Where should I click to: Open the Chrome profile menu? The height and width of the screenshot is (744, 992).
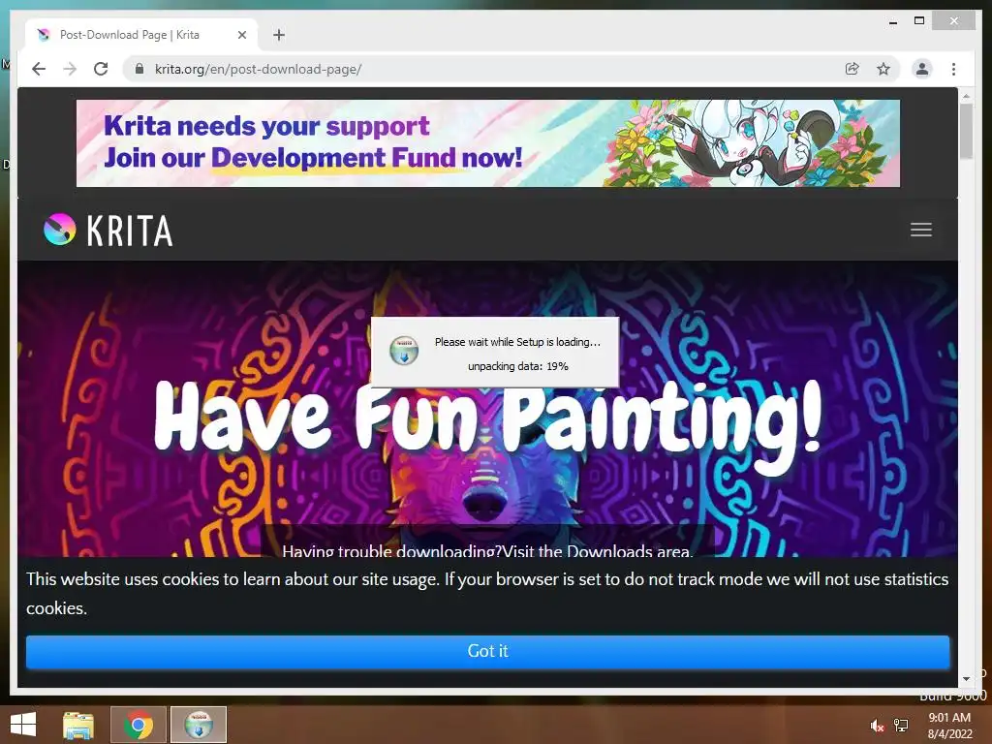pos(922,69)
